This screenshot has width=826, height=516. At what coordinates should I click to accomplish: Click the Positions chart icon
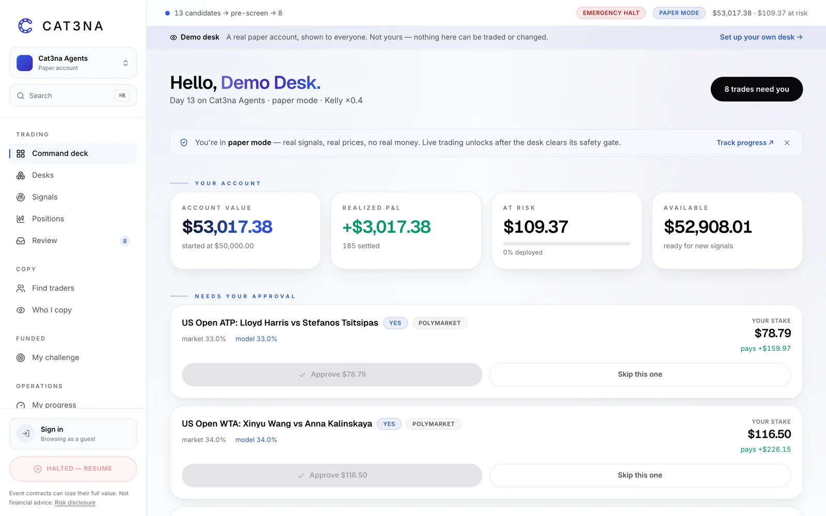[21, 219]
